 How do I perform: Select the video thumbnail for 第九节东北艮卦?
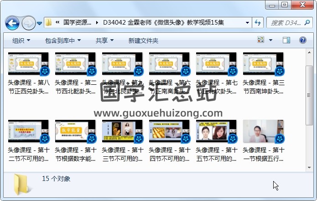pyautogui.click(x=122, y=64)
